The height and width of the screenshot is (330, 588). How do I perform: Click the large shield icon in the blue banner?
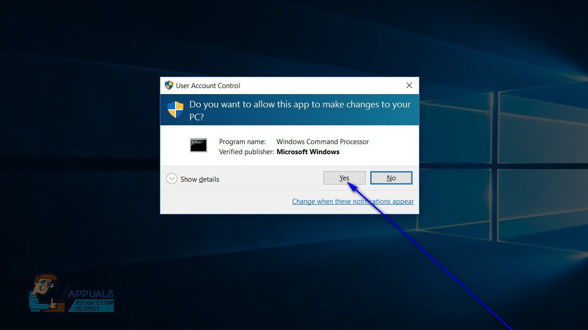[175, 110]
